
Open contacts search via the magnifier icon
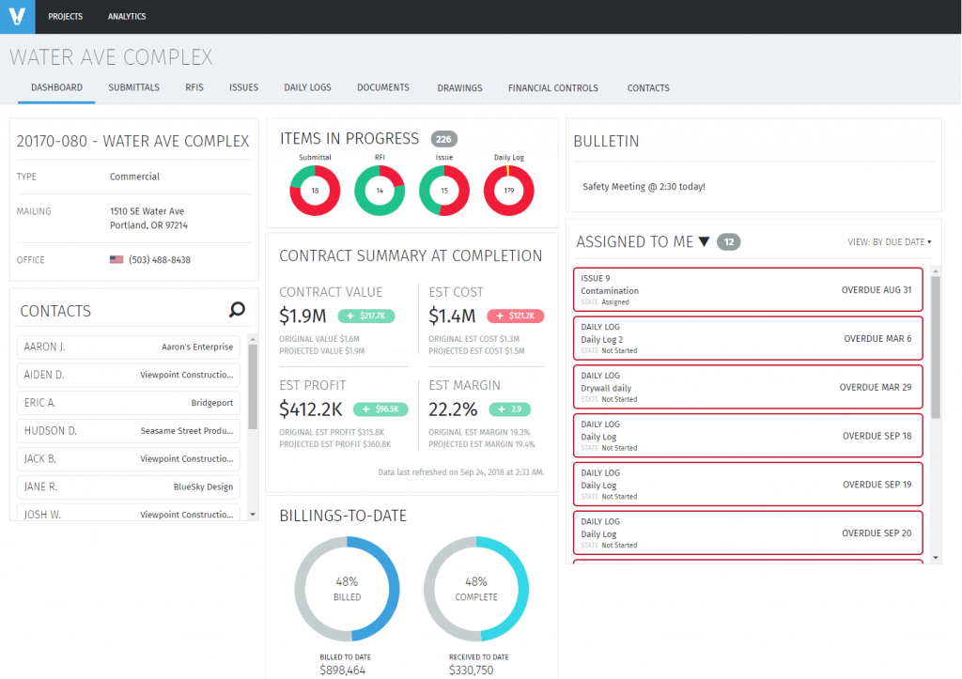[237, 309]
